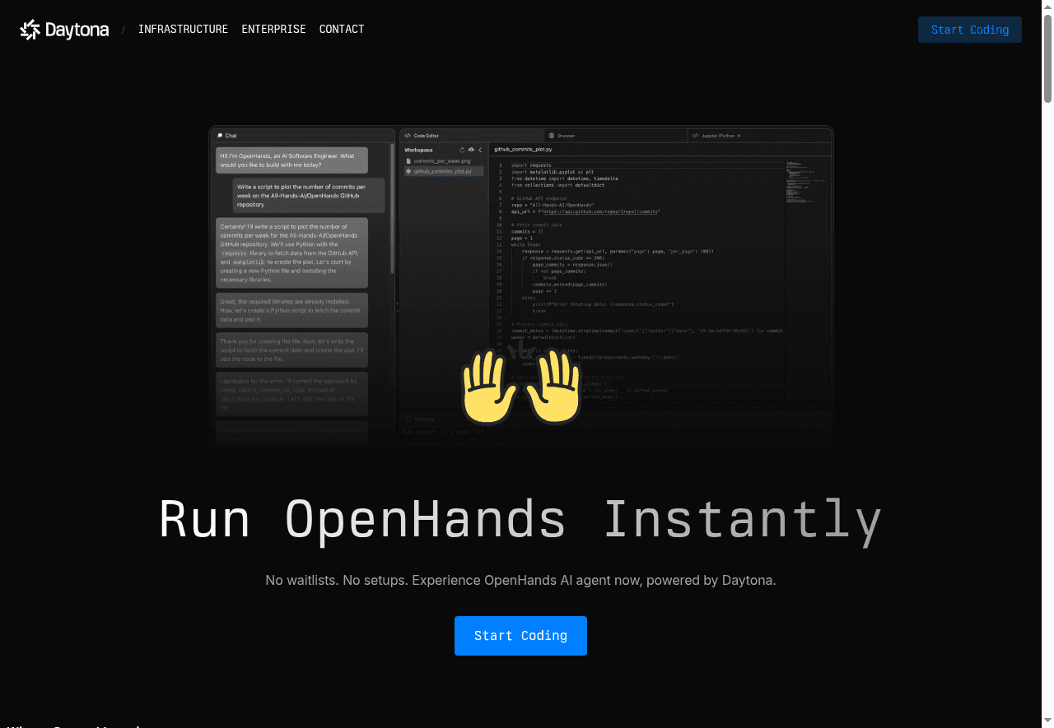
Task: Open the ENTERPRISE navigation menu
Action: click(273, 29)
